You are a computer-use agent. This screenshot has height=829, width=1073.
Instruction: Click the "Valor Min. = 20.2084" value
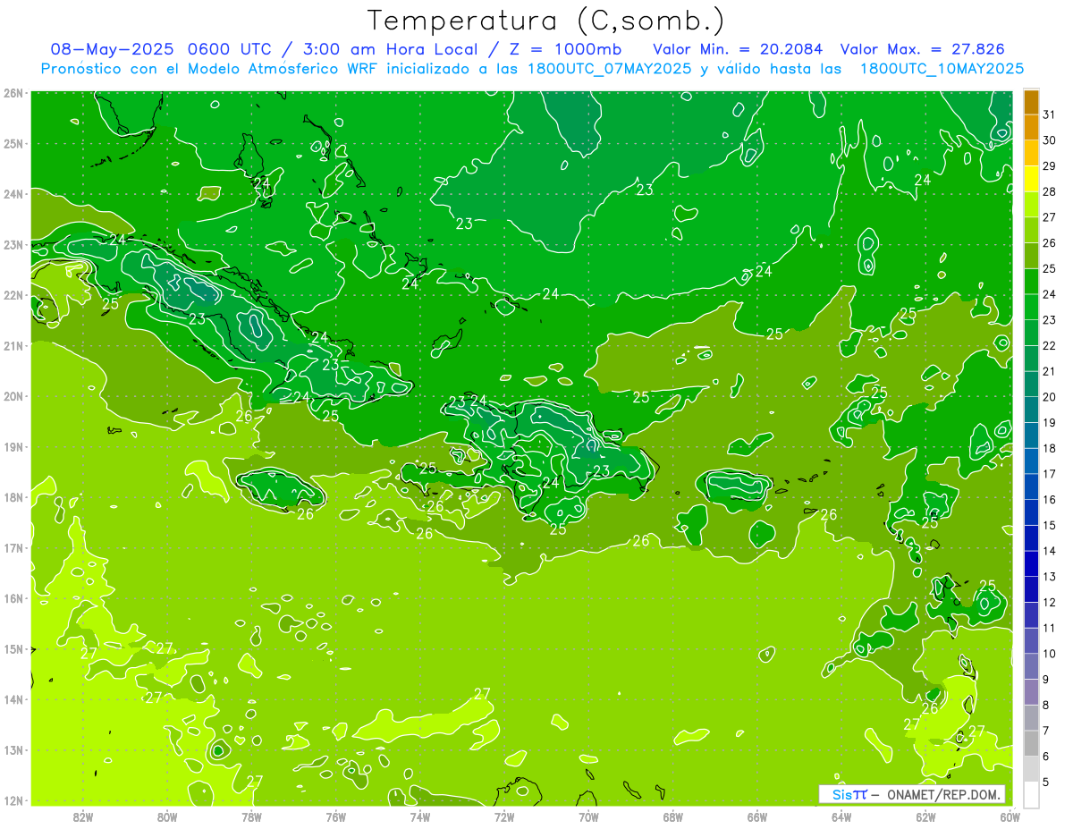coord(738,49)
